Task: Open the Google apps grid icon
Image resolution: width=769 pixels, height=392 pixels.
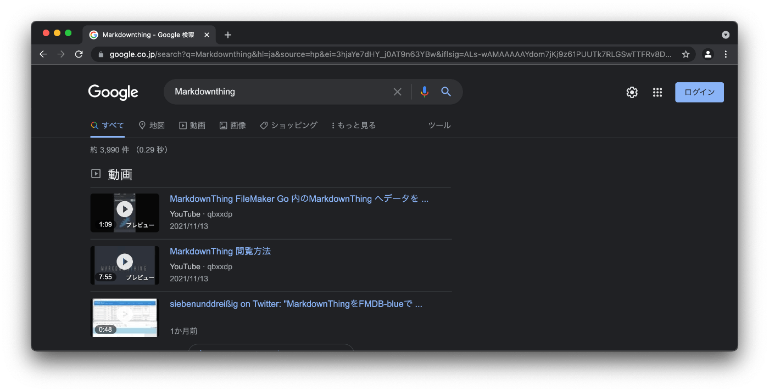Action: 657,92
